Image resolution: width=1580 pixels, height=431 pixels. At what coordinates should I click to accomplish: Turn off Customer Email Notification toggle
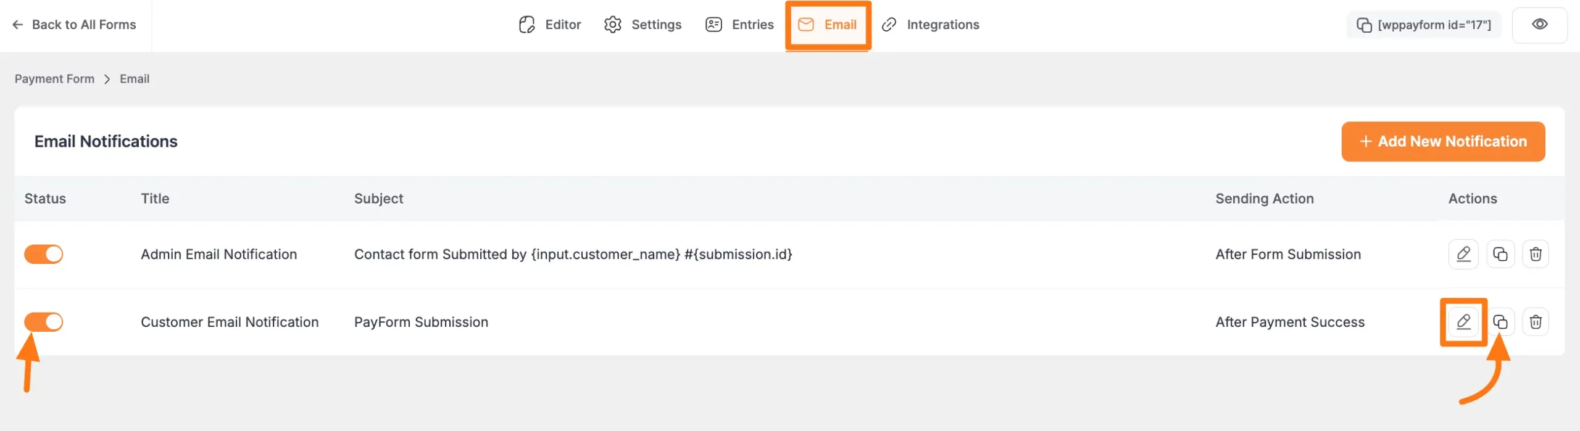click(44, 322)
